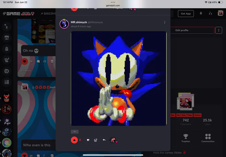Select the He / She / They tag
The image size is (226, 157).
[185, 115]
